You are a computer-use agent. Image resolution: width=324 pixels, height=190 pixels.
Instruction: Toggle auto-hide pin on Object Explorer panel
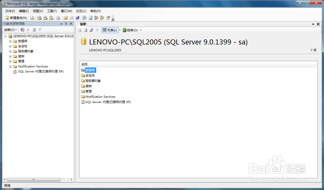[x=66, y=24]
